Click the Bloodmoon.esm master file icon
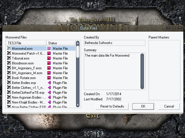 (49, 63)
